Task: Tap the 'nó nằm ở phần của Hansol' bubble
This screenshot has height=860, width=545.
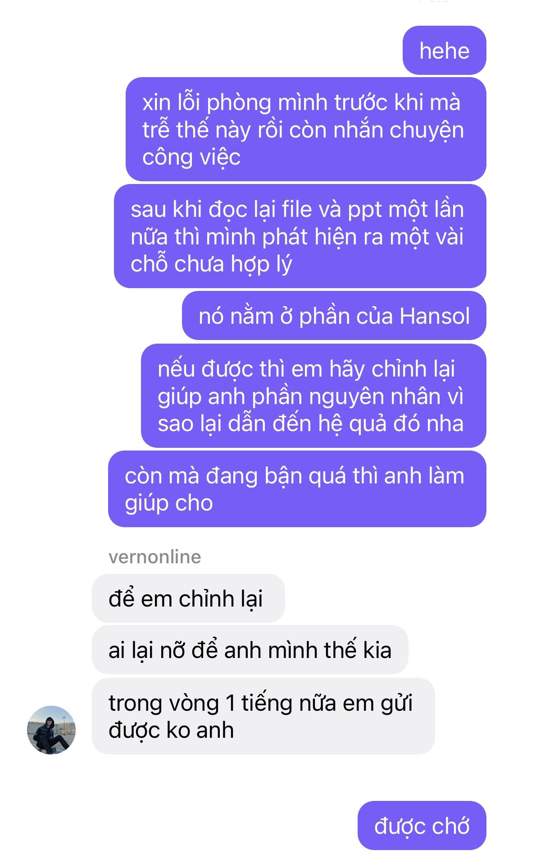Action: pyautogui.click(x=334, y=316)
